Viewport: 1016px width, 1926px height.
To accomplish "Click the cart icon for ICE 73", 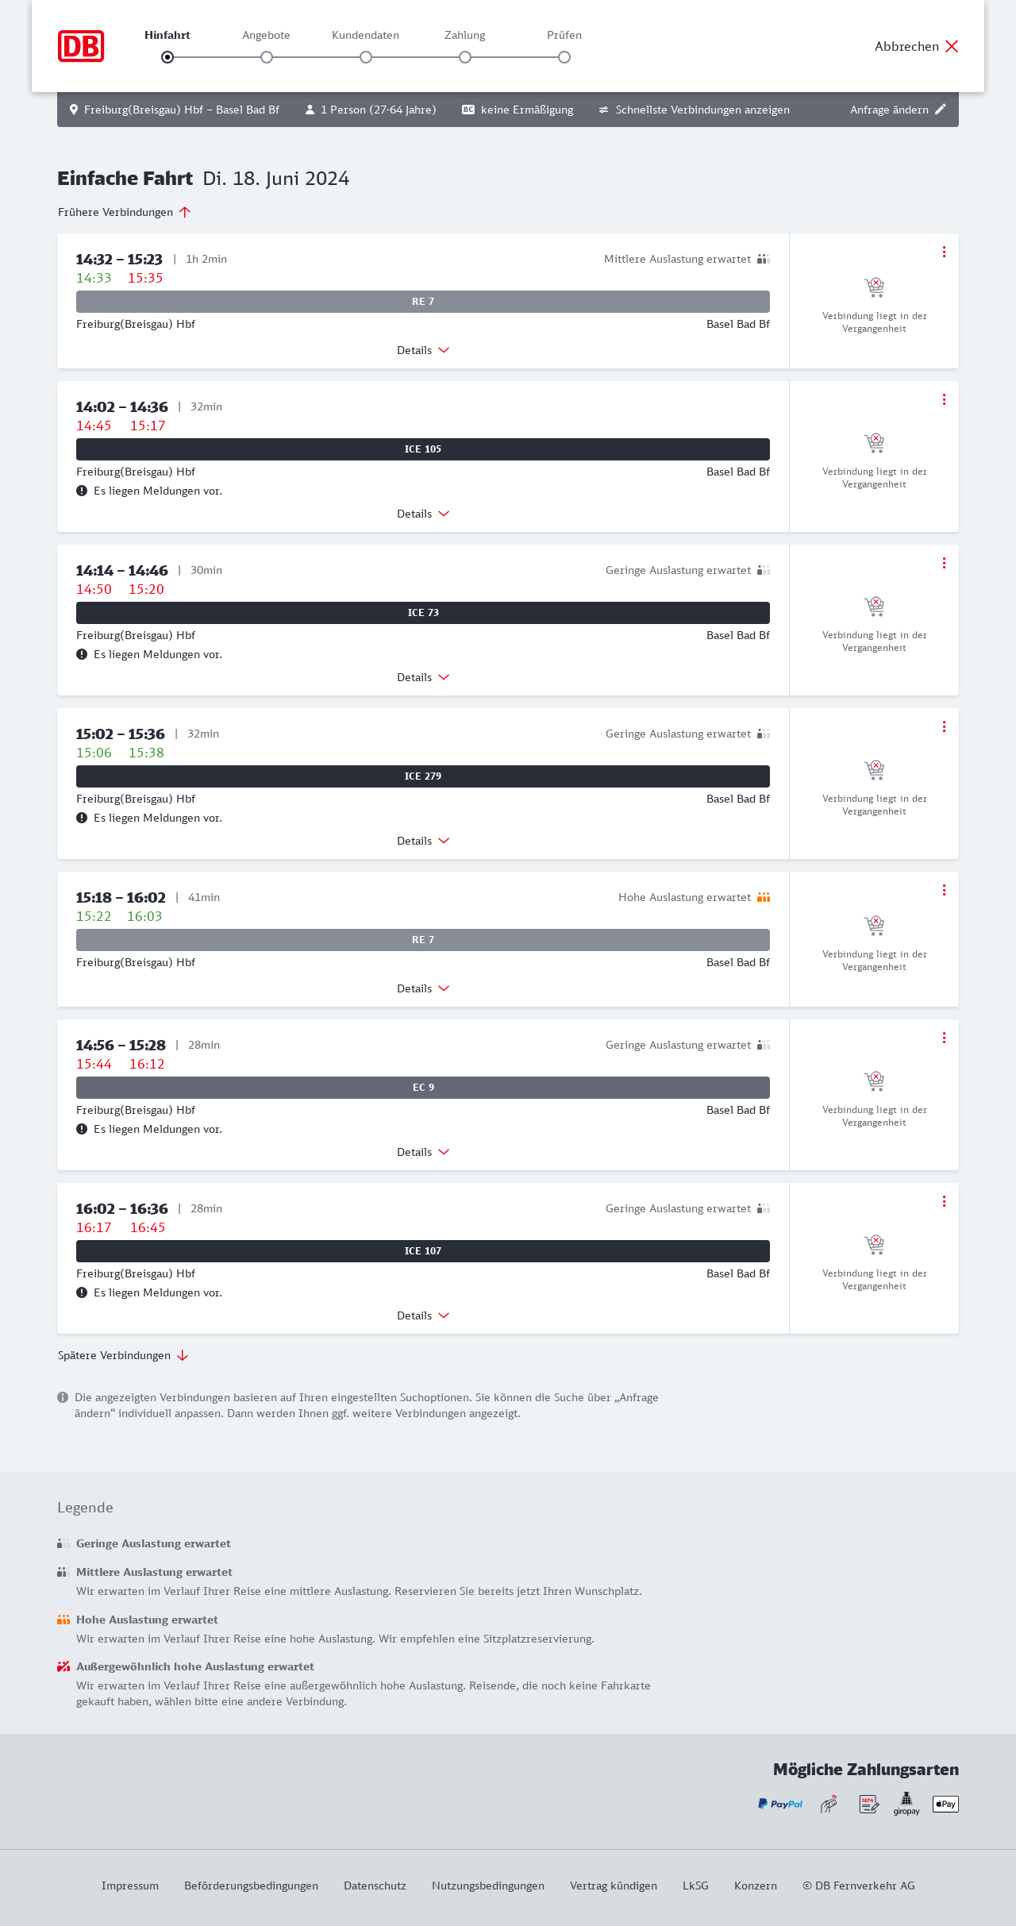I will point(874,607).
